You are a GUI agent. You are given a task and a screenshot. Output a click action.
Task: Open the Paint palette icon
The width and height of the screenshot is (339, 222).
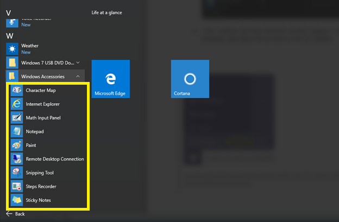(x=17, y=145)
